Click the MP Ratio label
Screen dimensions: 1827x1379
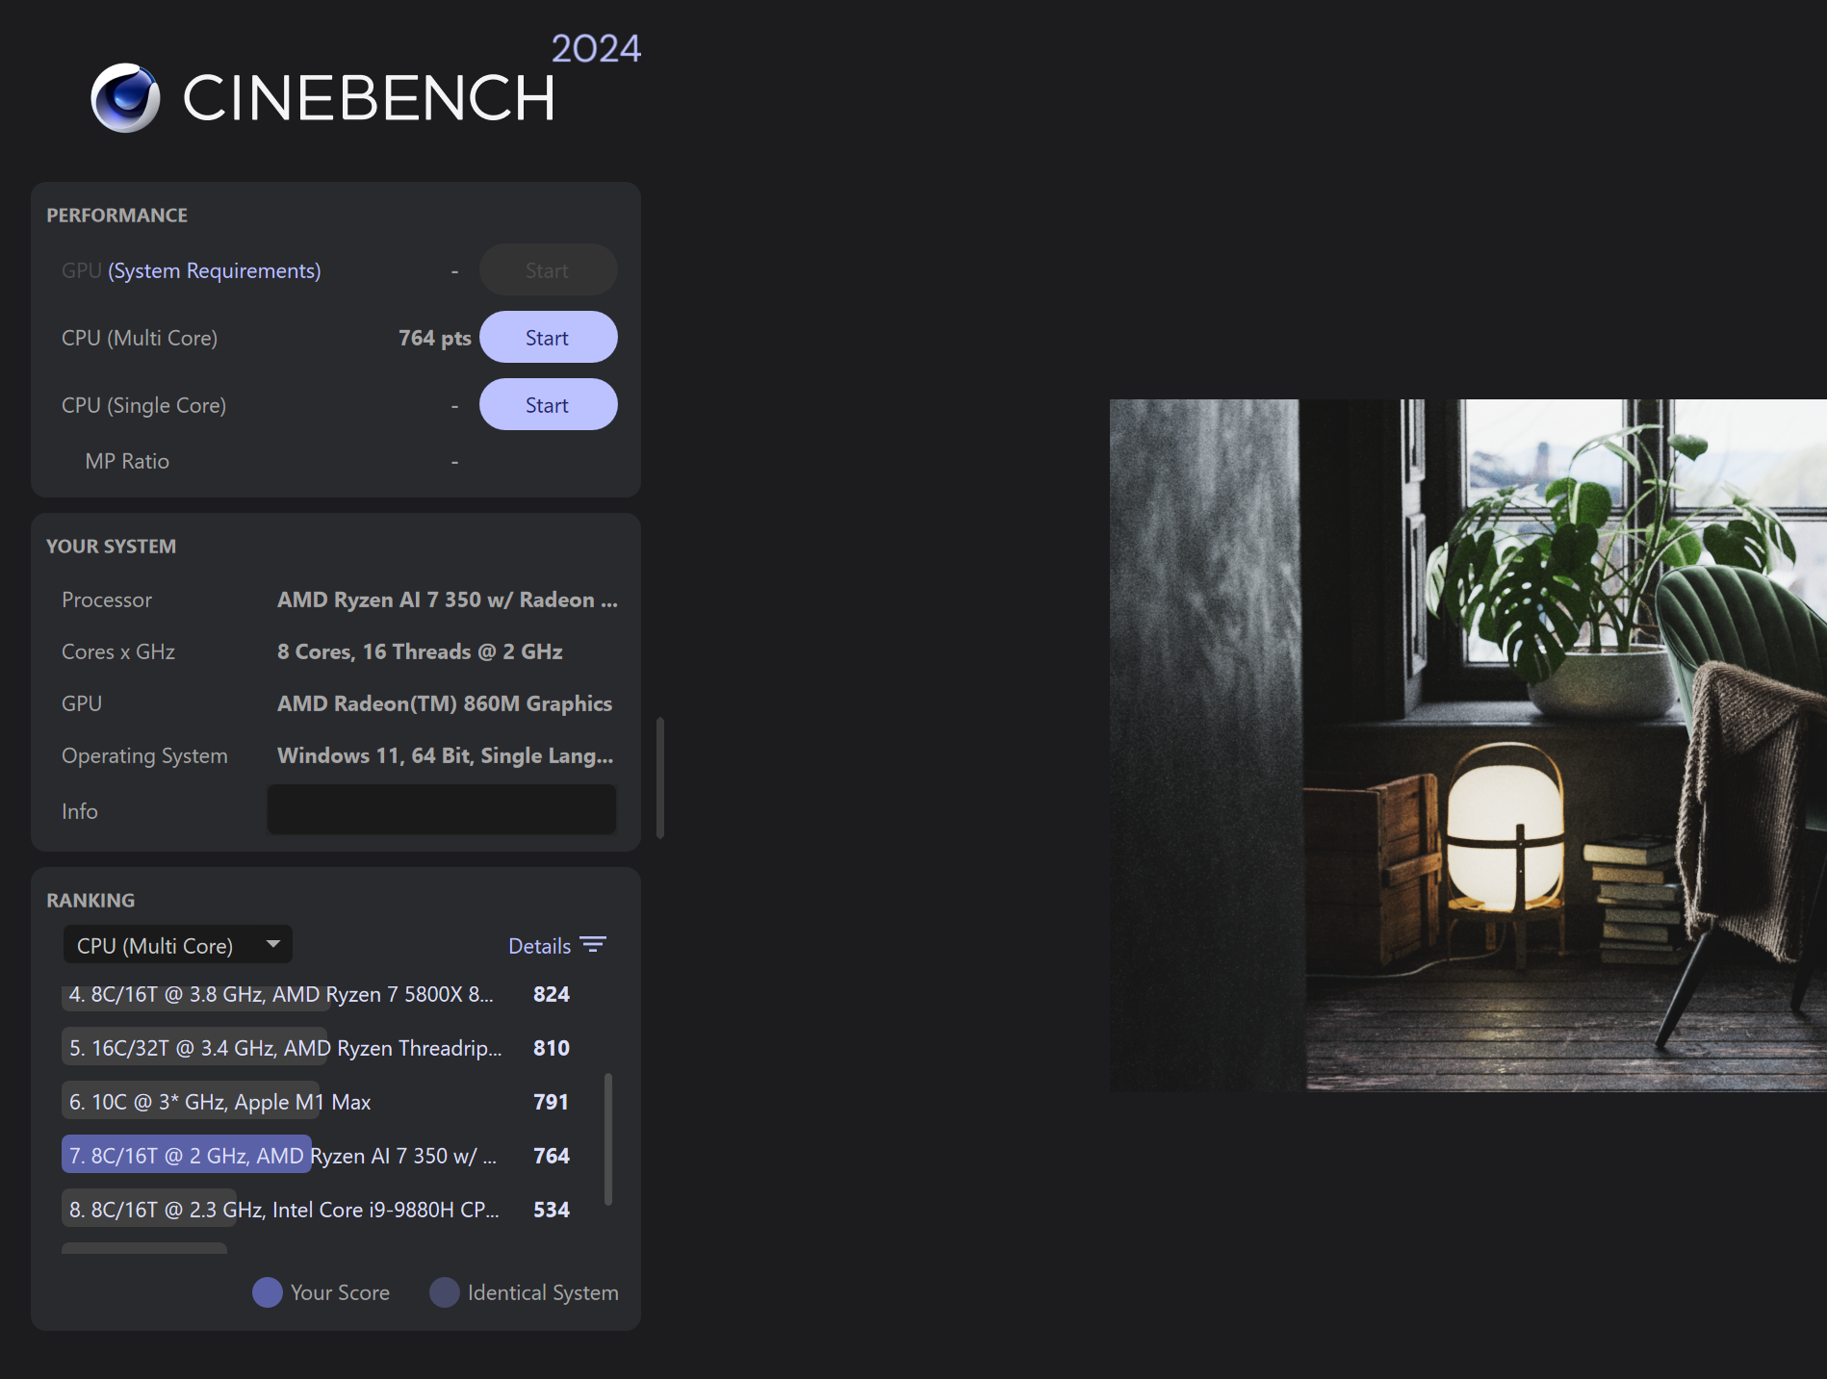127,461
